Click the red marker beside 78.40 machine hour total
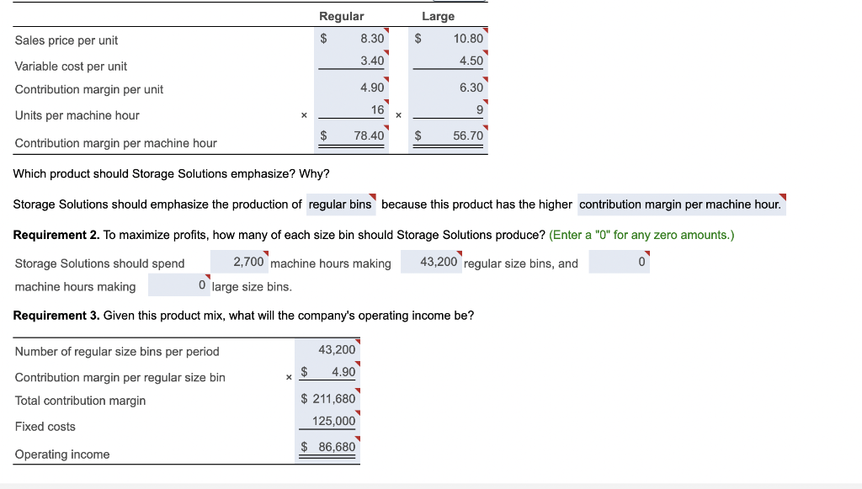The height and width of the screenshot is (489, 862). coord(386,129)
